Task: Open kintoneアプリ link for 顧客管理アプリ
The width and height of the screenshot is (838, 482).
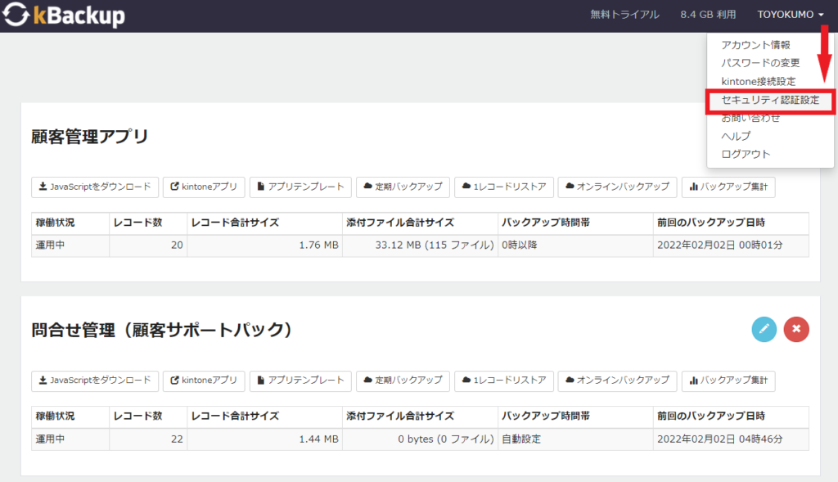Action: 204,187
